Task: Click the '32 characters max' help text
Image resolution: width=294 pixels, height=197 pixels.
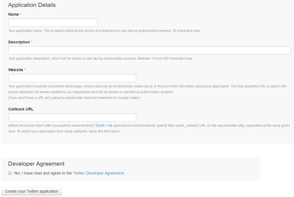Action: pos(186,31)
